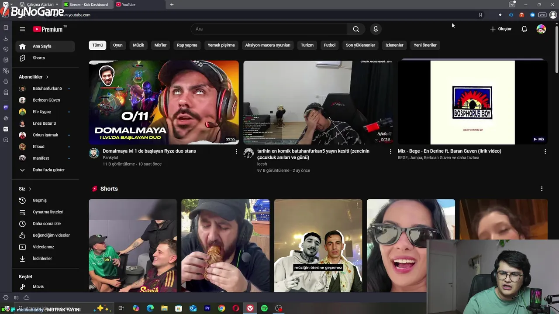Open the Pankyloł channel link
The image size is (559, 314).
point(110,157)
